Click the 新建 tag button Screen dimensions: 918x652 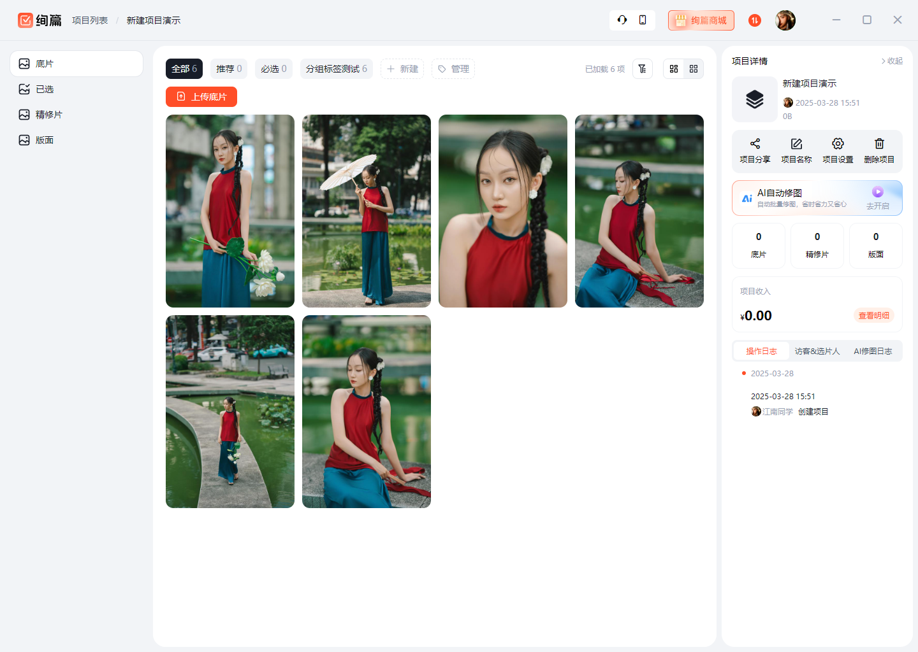(402, 69)
